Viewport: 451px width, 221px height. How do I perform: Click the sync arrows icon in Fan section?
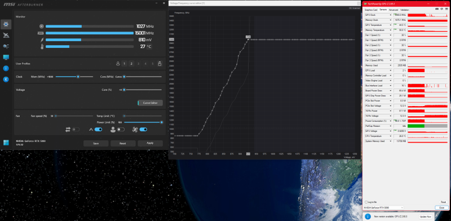(68, 130)
